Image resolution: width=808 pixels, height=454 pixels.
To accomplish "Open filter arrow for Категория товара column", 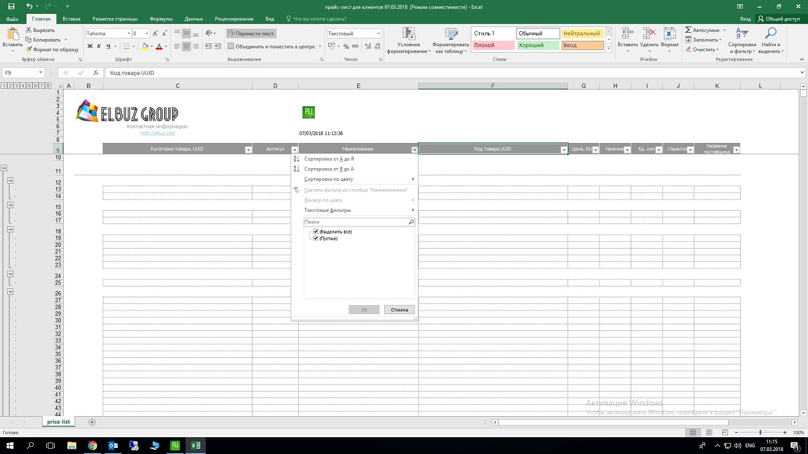I will (x=248, y=150).
